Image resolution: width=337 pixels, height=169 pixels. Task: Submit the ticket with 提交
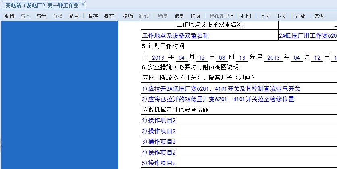109,16
